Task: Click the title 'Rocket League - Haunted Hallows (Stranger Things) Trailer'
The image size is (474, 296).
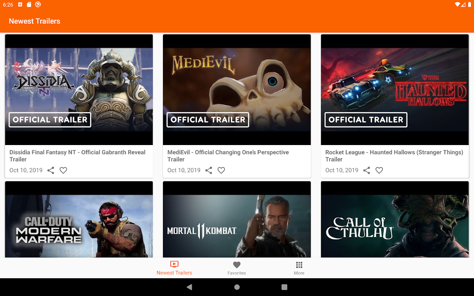Action: click(x=394, y=156)
